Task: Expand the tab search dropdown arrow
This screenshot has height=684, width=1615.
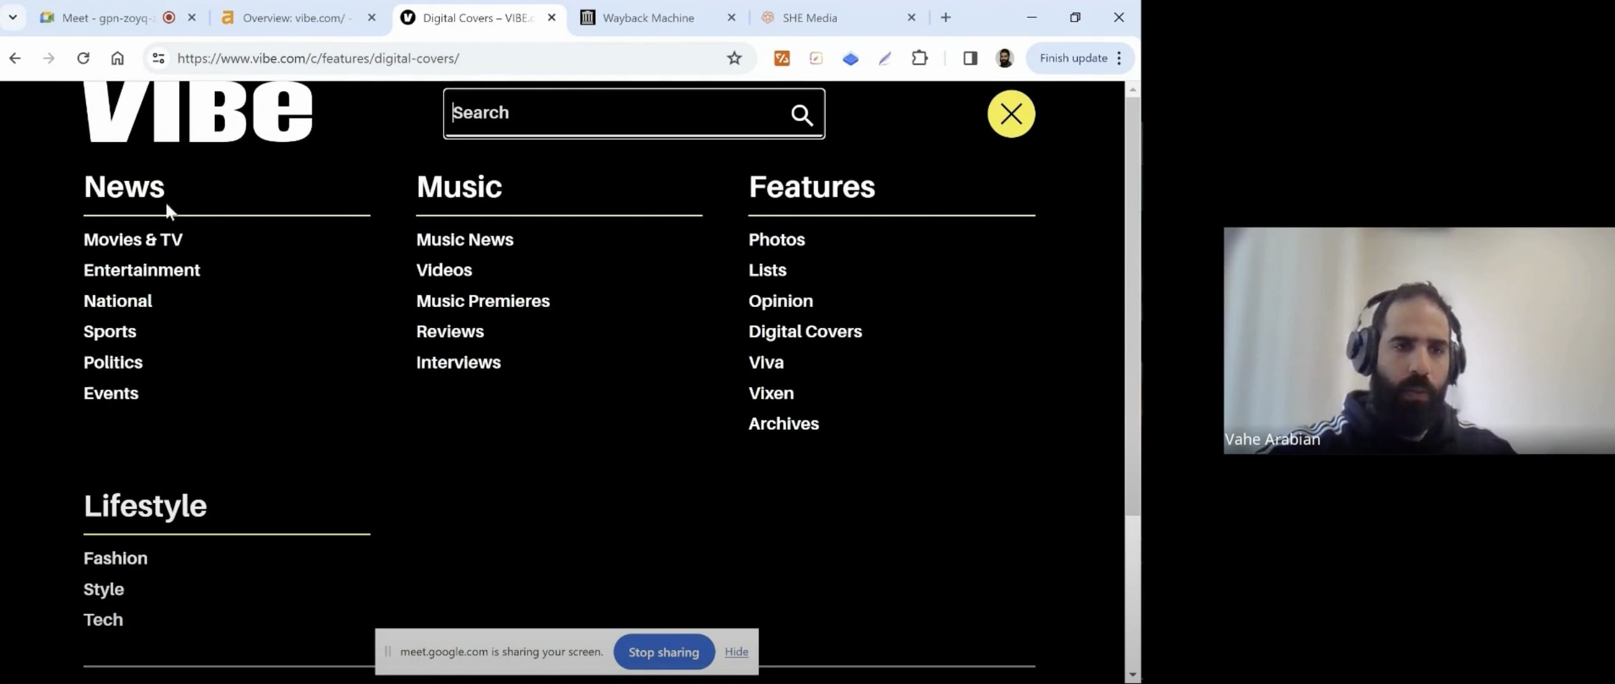Action: tap(13, 18)
